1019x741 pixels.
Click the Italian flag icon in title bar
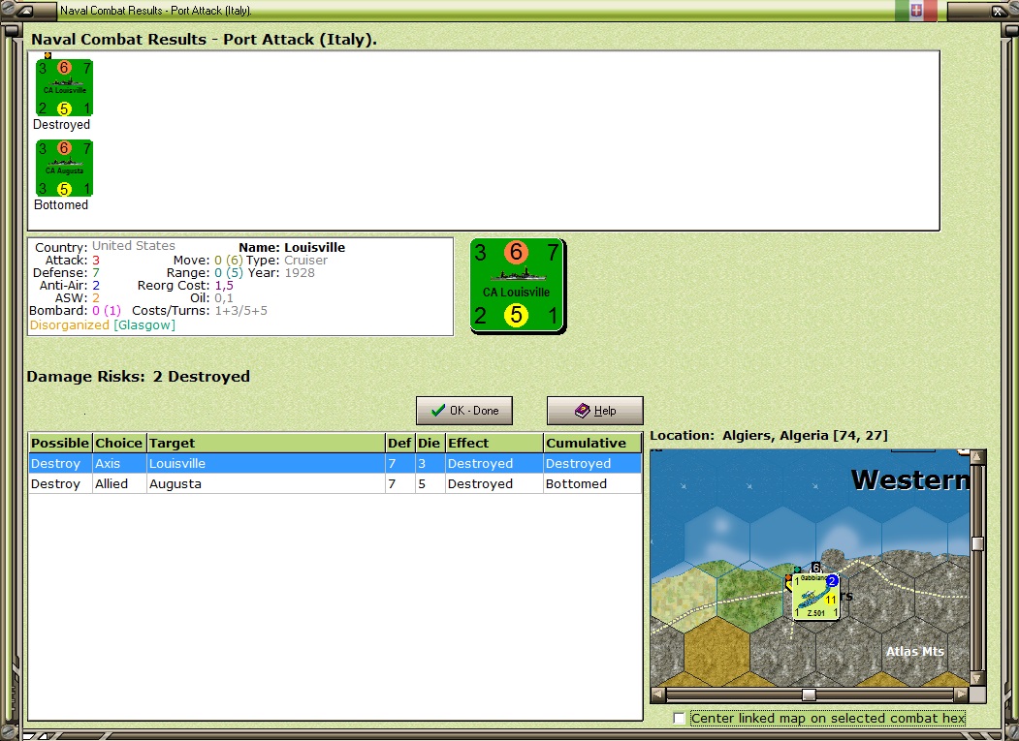click(x=915, y=11)
